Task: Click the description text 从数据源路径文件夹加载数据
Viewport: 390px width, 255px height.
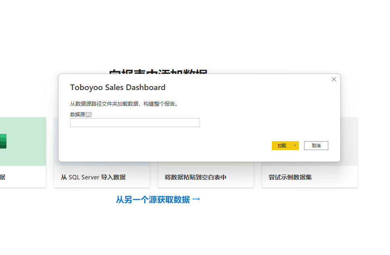Action: [x=104, y=104]
